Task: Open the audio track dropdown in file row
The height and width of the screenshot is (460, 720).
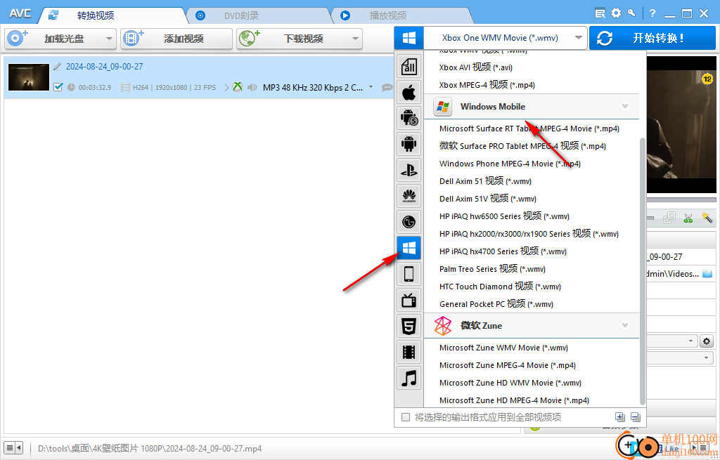Action: click(x=371, y=87)
